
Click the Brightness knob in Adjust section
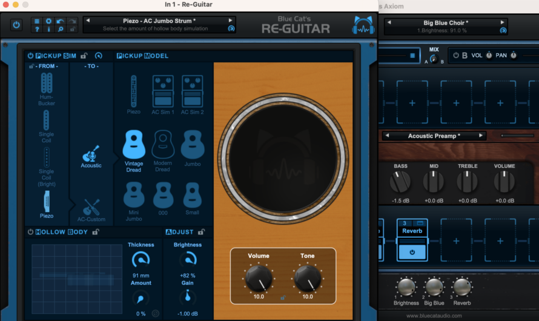point(188,260)
